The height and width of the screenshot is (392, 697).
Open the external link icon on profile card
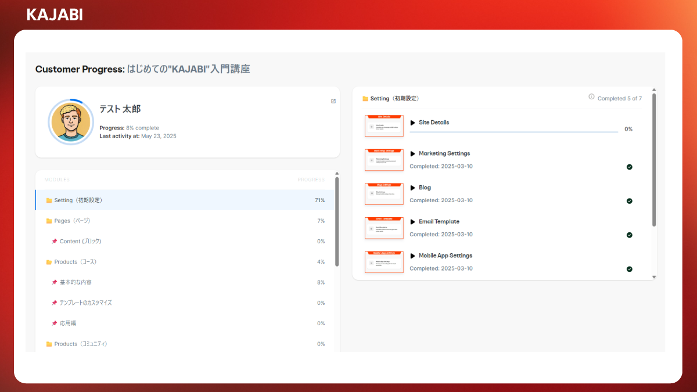(333, 101)
